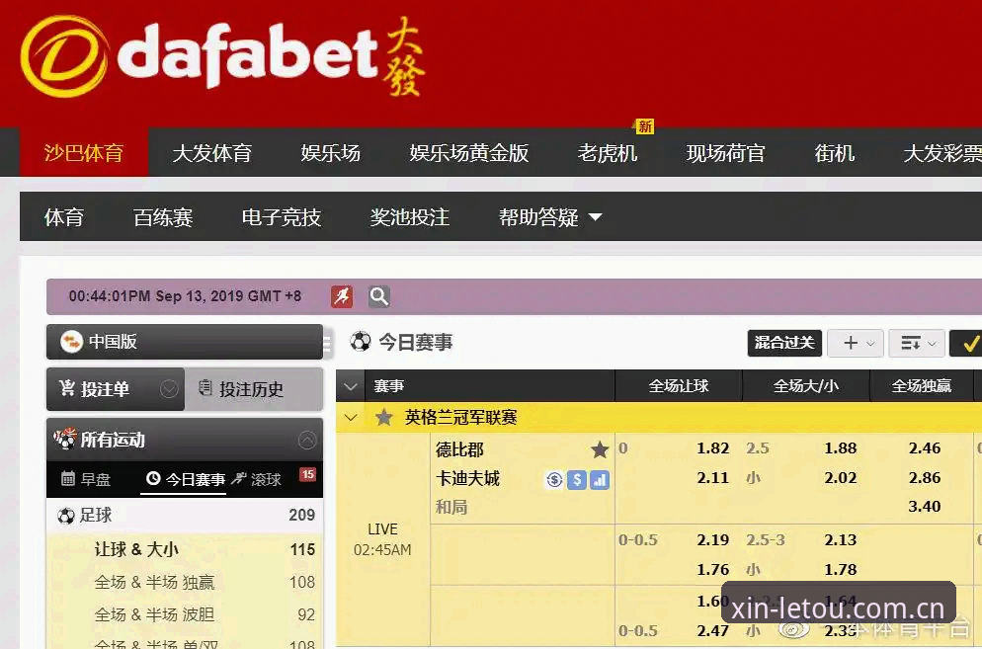Go to 大发体育 section
The width and height of the screenshot is (982, 649).
tap(211, 153)
